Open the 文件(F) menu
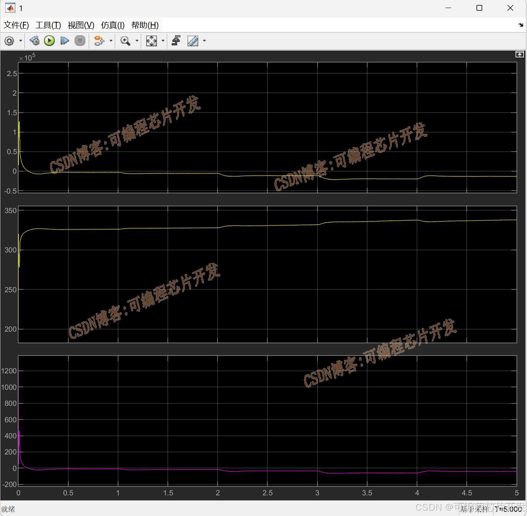 [x=16, y=25]
